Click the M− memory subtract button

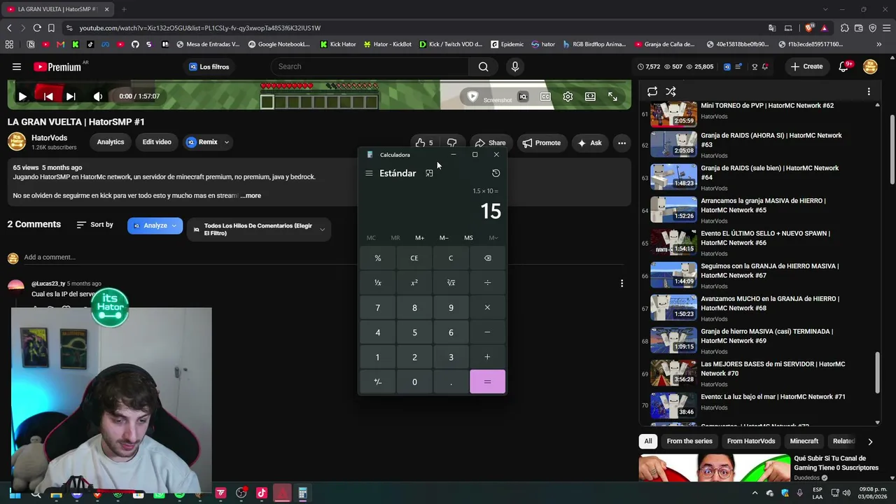click(444, 238)
